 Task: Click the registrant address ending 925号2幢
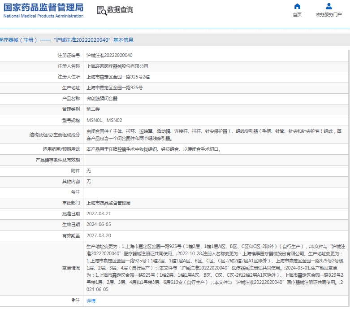pyautogui.click(x=118, y=77)
